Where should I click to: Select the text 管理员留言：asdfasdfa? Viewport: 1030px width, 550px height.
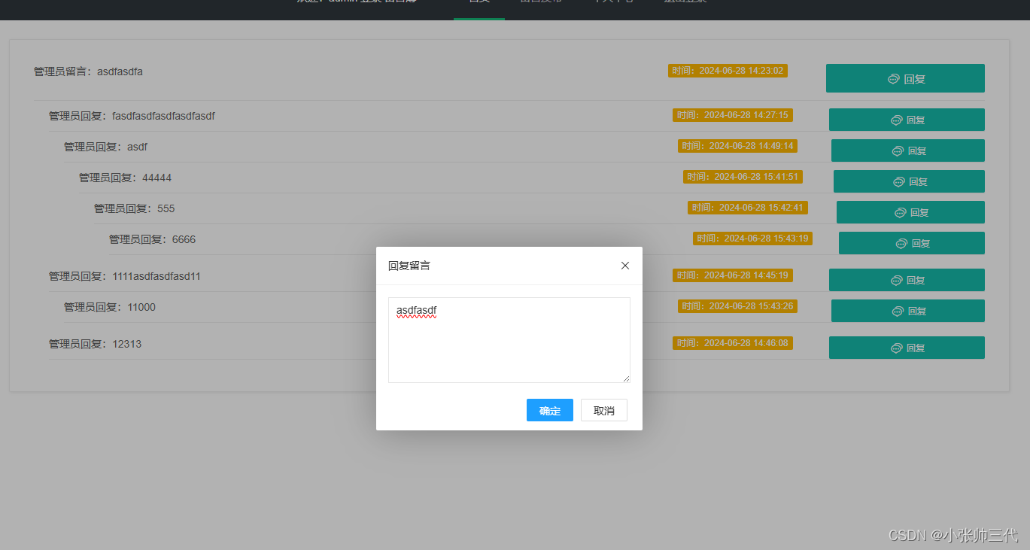(x=88, y=71)
